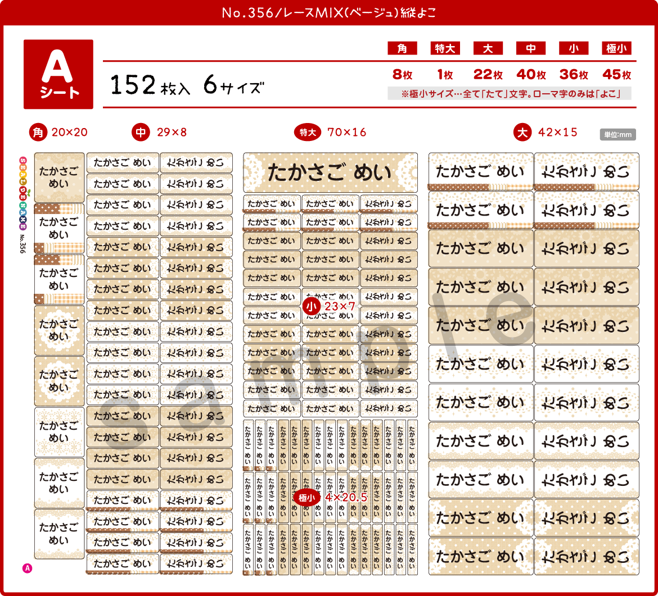Click the 1枚 count

click(x=445, y=75)
